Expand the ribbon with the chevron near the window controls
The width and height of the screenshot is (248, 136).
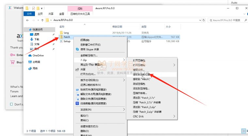(244, 14)
